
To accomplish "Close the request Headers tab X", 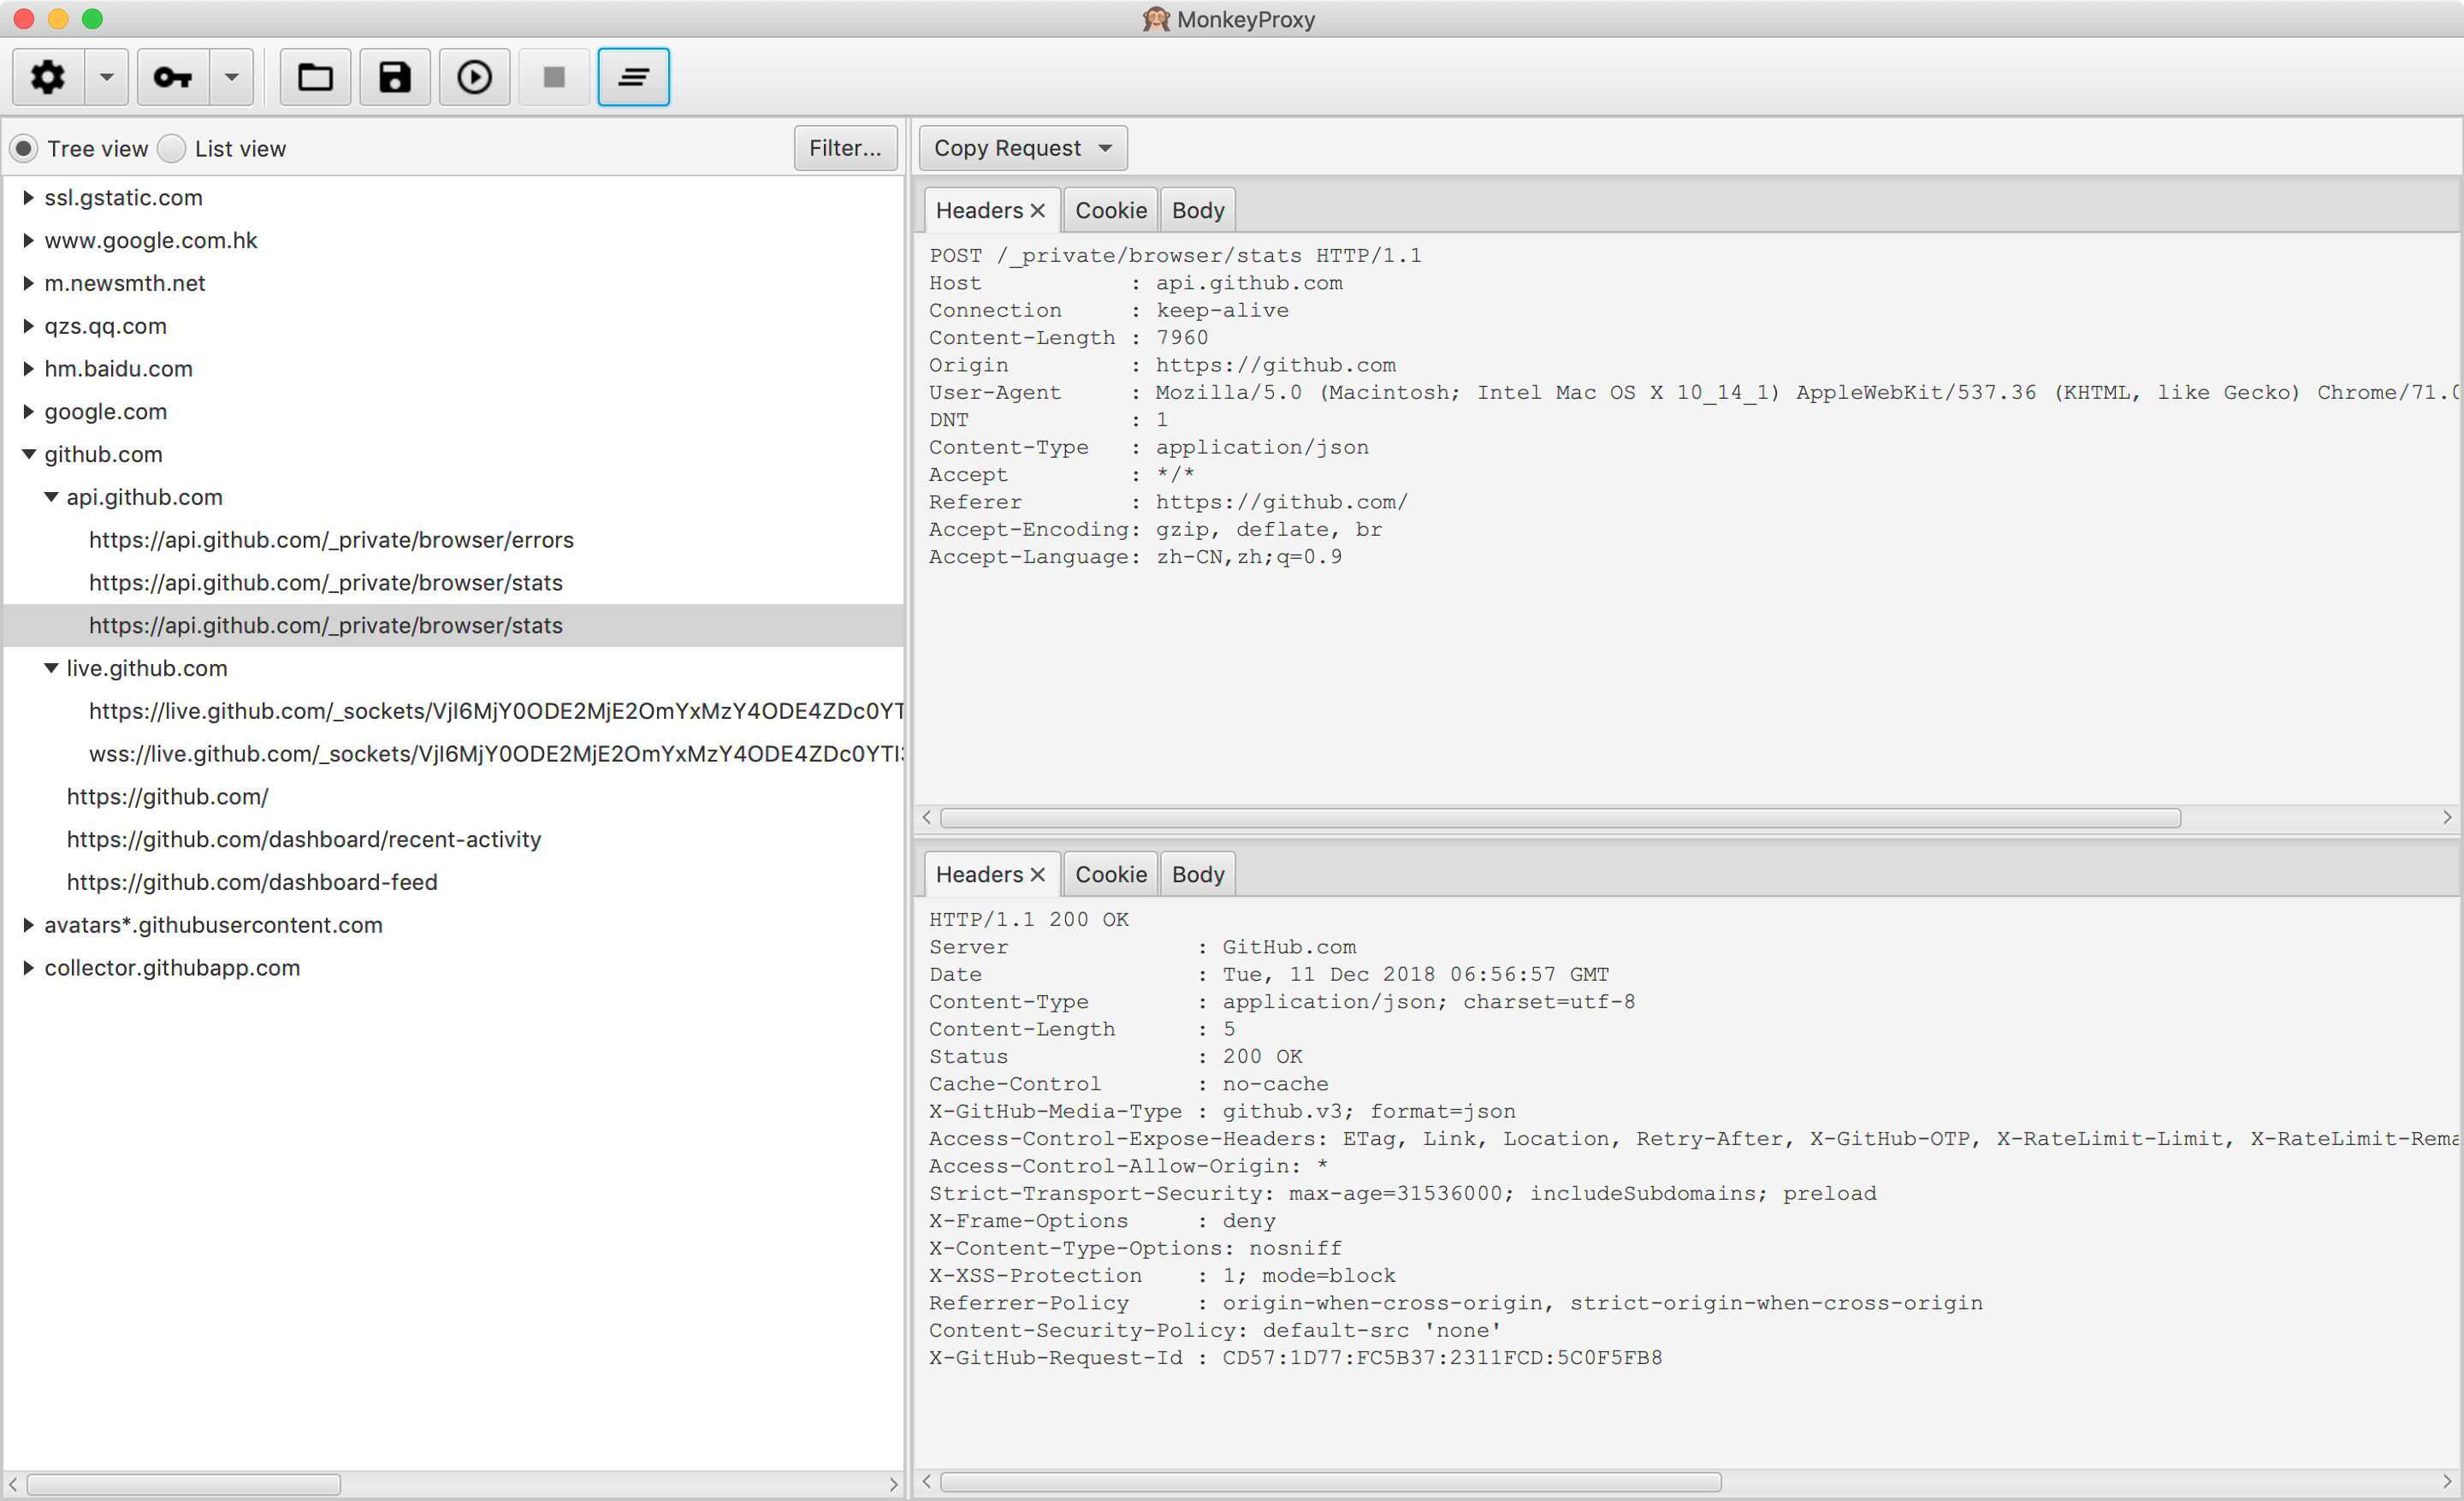I will pyautogui.click(x=1038, y=210).
